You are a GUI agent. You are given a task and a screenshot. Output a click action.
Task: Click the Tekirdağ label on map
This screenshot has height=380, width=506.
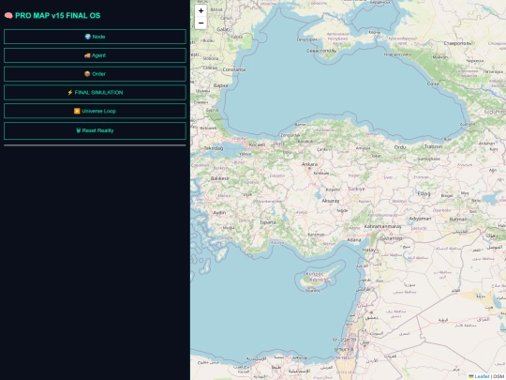tap(214, 148)
